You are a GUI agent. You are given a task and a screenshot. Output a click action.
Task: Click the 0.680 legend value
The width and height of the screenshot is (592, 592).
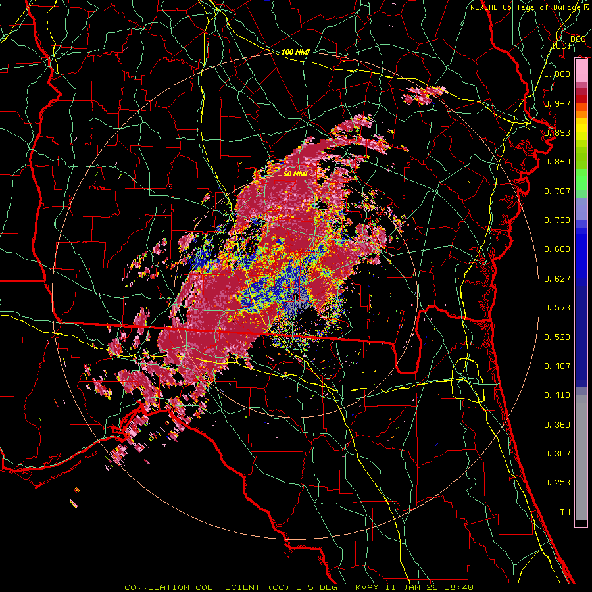point(557,249)
